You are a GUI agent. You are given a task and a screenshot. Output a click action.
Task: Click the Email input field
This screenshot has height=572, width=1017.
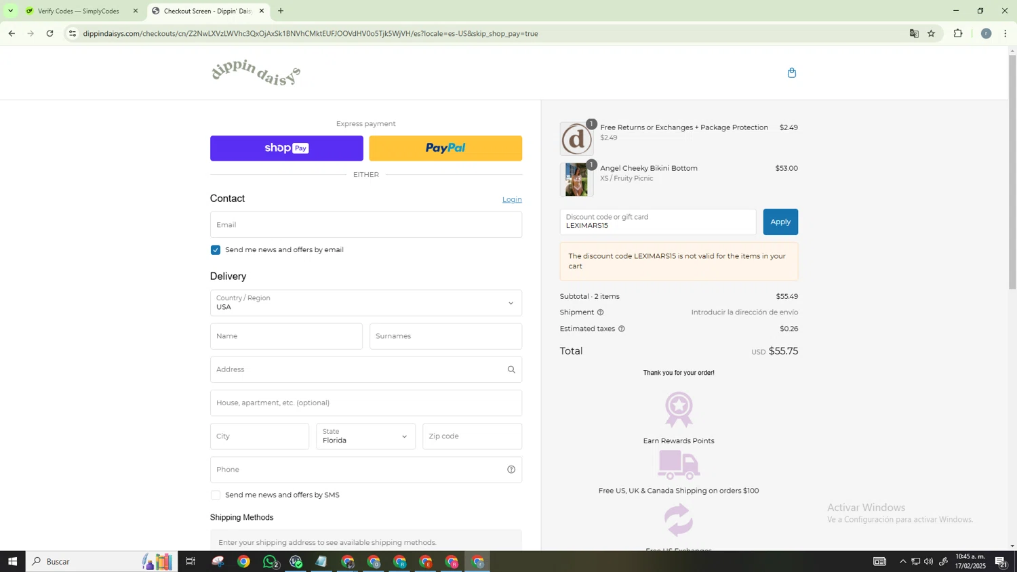point(366,225)
